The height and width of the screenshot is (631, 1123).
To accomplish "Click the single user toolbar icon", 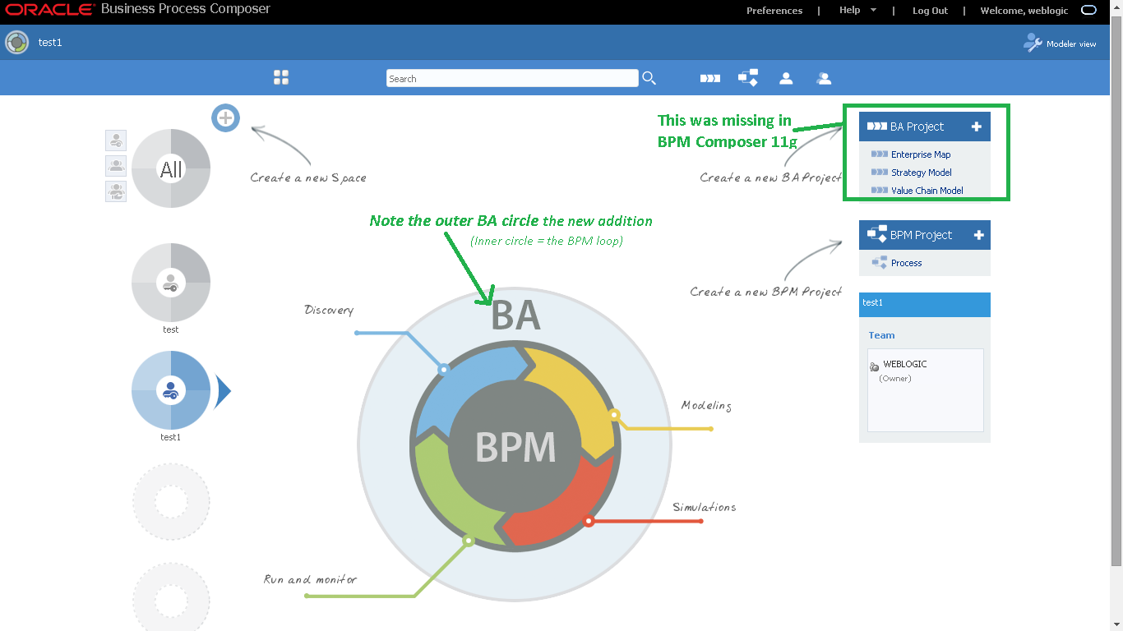I will tap(786, 78).
